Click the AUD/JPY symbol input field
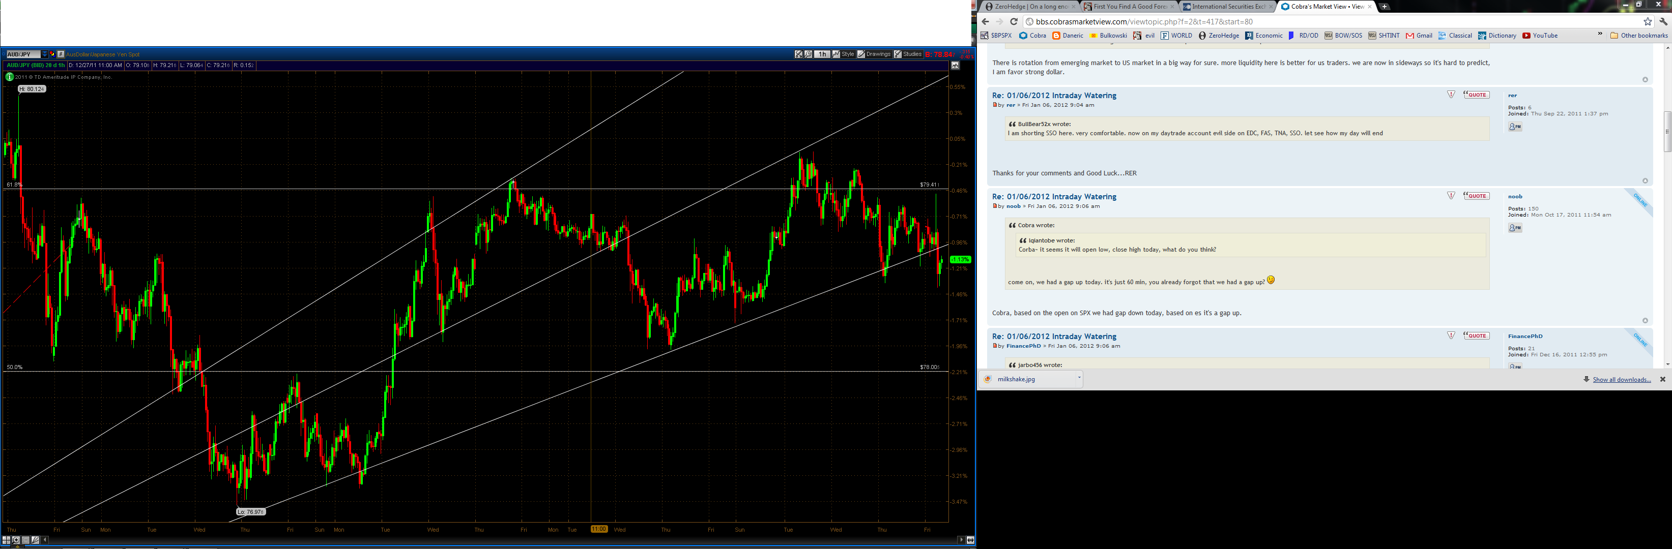 [23, 54]
